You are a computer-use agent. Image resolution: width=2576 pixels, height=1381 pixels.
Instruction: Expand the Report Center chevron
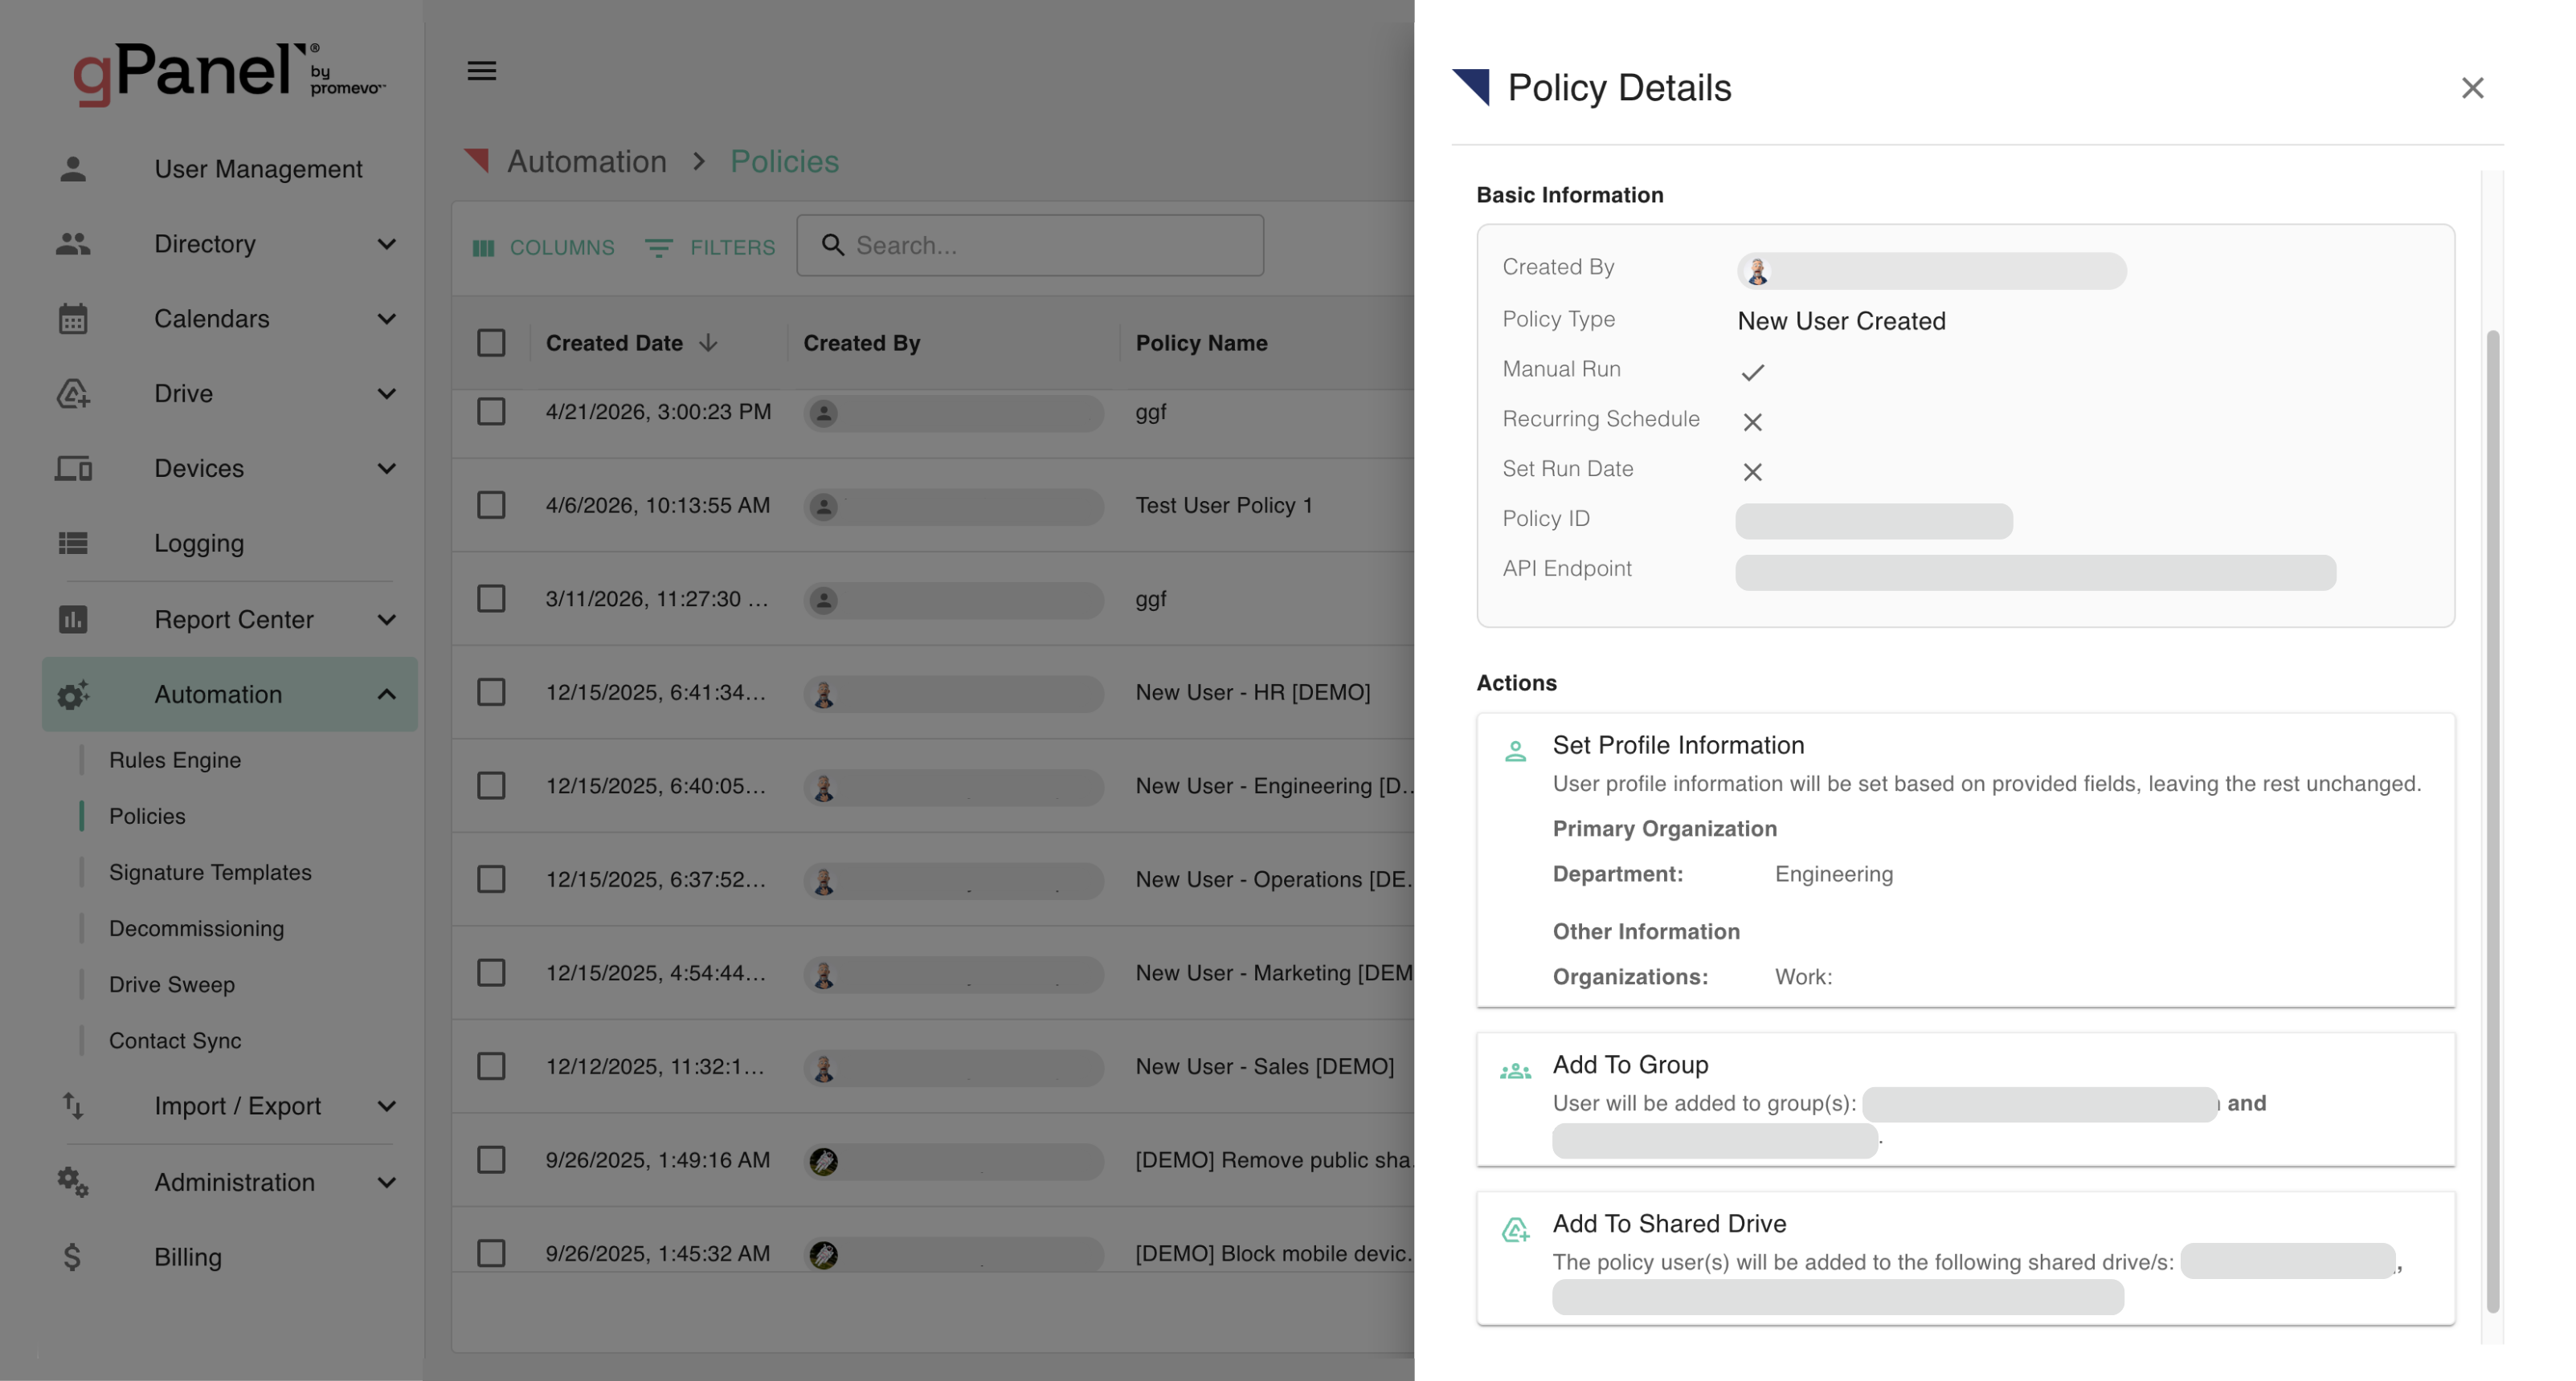[386, 620]
